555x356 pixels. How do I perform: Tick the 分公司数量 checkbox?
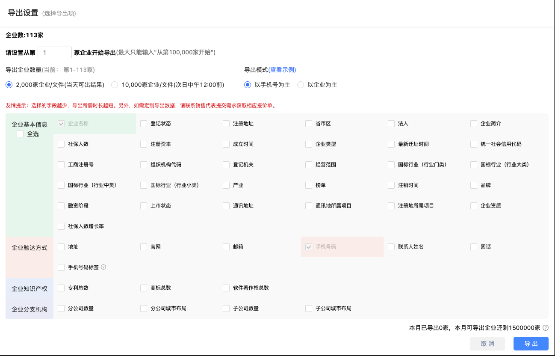[x=61, y=309]
